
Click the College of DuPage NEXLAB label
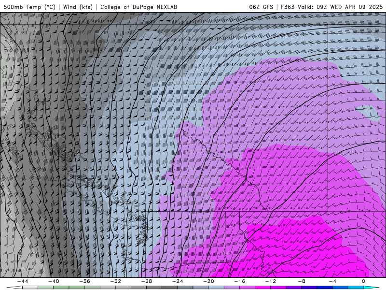pyautogui.click(x=138, y=7)
